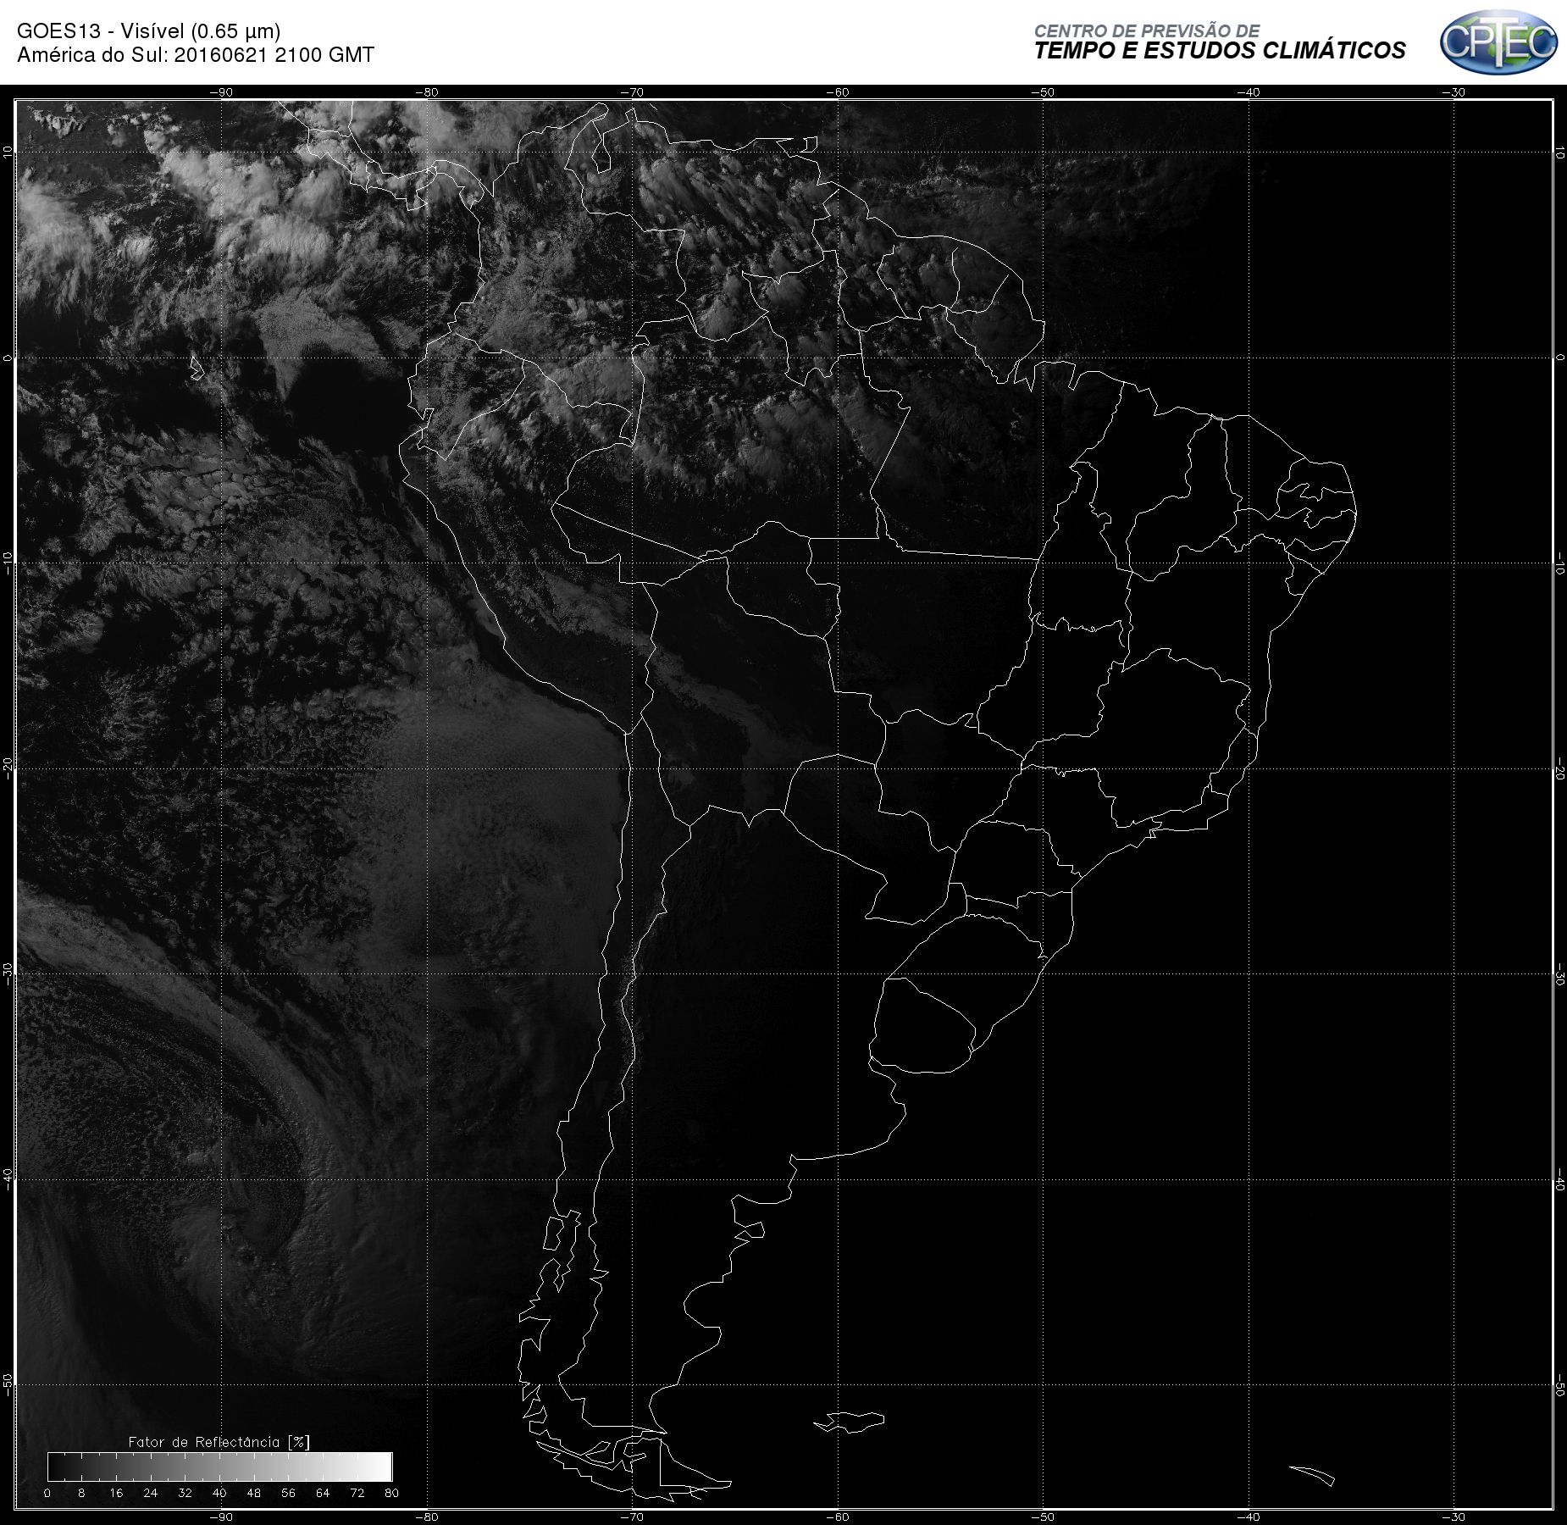Image resolution: width=1567 pixels, height=1525 pixels.
Task: Click the CPTEC globe logo
Action: pyautogui.click(x=1498, y=42)
